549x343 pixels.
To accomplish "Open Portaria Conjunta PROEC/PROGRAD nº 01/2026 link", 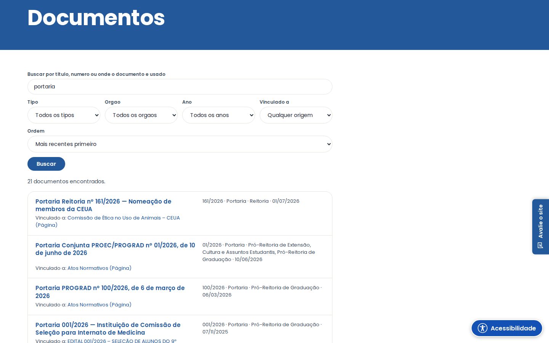I will pos(115,249).
